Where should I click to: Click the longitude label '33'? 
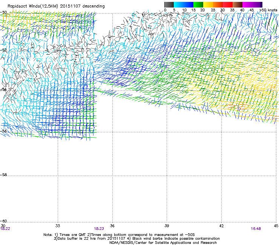coord(58,226)
